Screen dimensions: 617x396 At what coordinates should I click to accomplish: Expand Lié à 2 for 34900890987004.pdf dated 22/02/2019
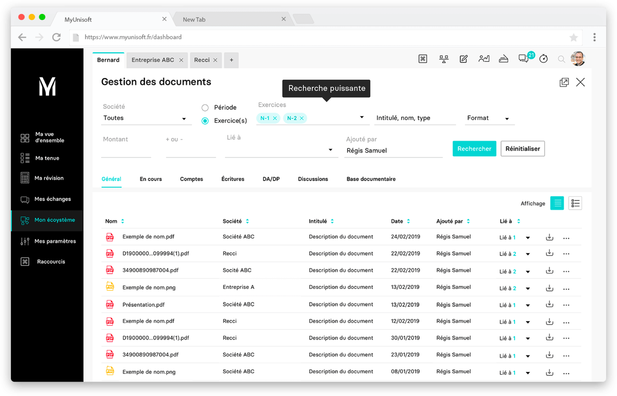pos(528,272)
